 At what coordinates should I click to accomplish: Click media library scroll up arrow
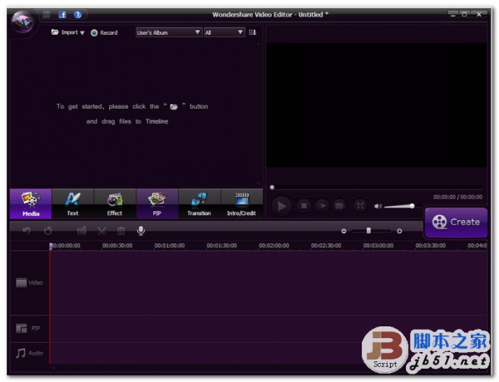point(259,43)
